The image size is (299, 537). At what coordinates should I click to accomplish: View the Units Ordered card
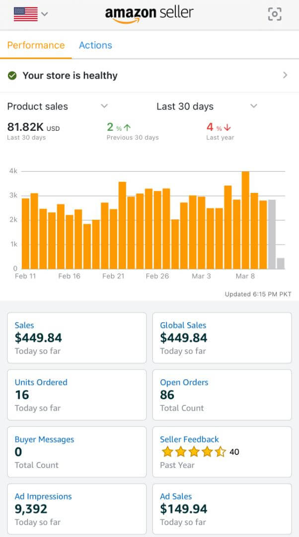[76, 395]
